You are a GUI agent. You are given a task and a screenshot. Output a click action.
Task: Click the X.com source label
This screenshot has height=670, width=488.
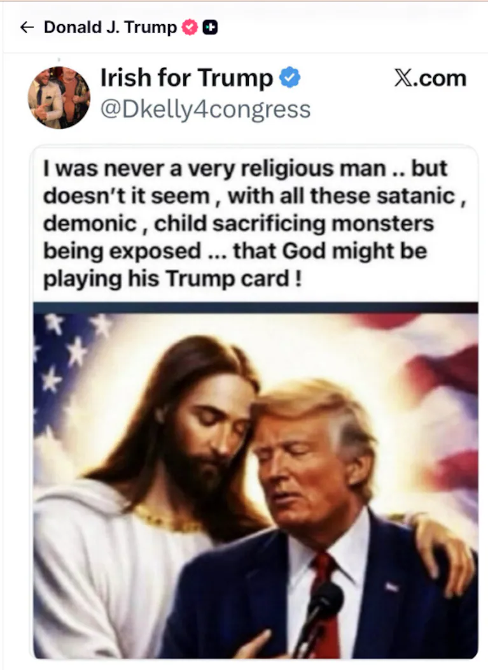coord(430,78)
